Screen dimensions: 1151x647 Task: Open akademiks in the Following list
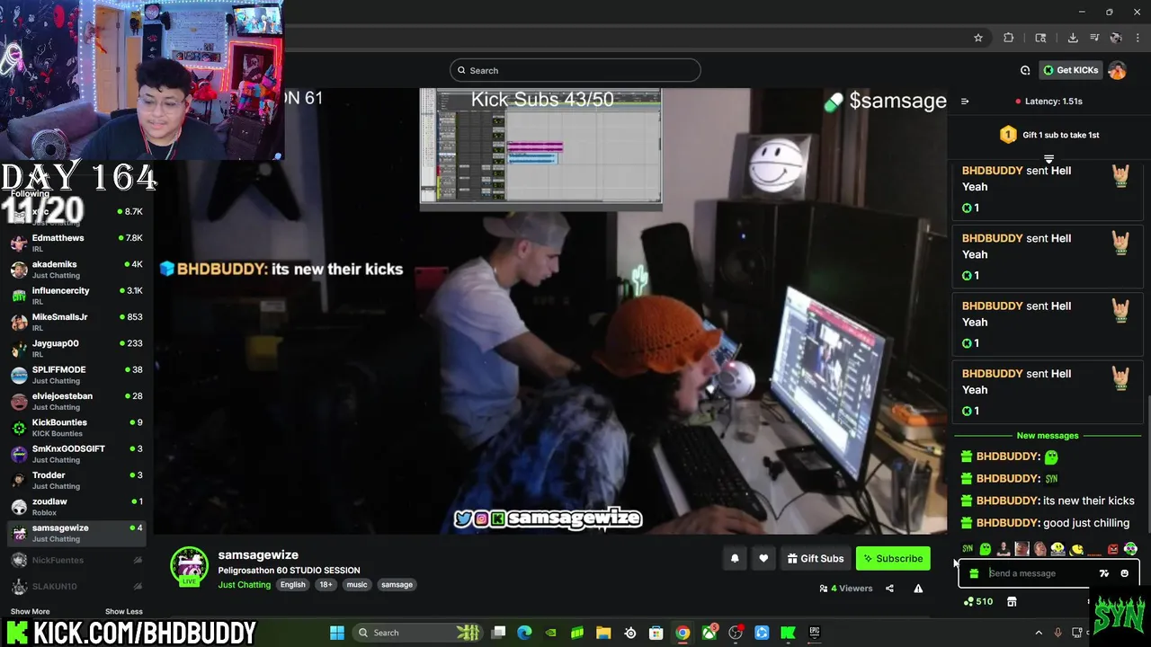point(76,270)
